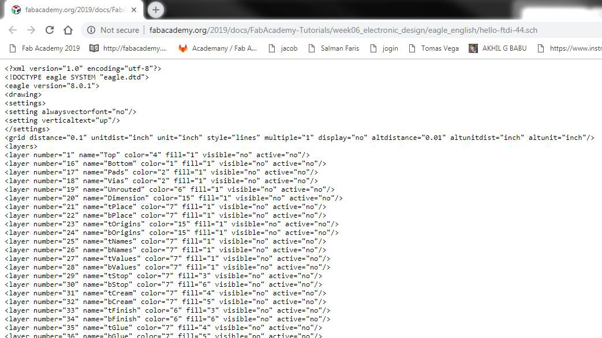Click the opening <layers> tag line

(21, 146)
